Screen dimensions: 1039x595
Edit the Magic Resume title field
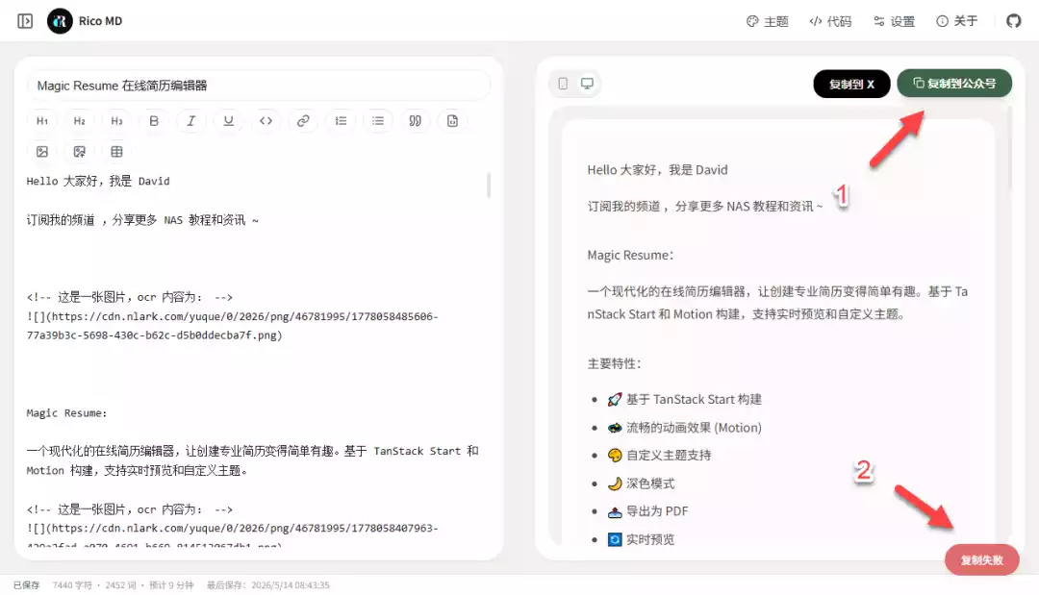[259, 86]
